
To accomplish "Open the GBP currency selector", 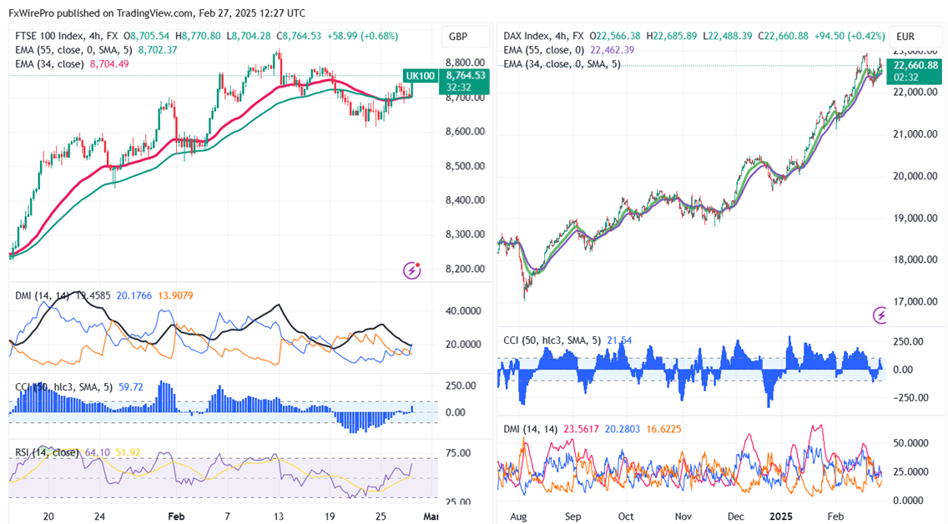I will tap(458, 37).
